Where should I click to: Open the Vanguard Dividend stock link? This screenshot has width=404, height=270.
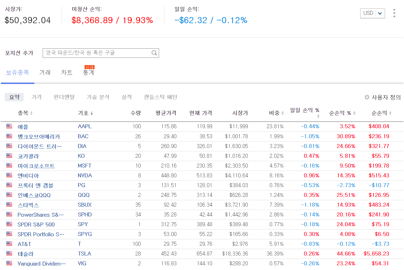(x=42, y=264)
